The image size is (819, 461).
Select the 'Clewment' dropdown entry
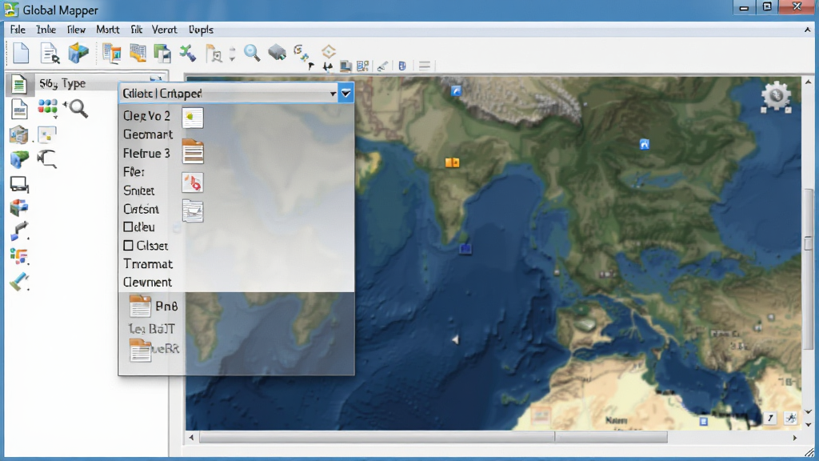(x=147, y=283)
